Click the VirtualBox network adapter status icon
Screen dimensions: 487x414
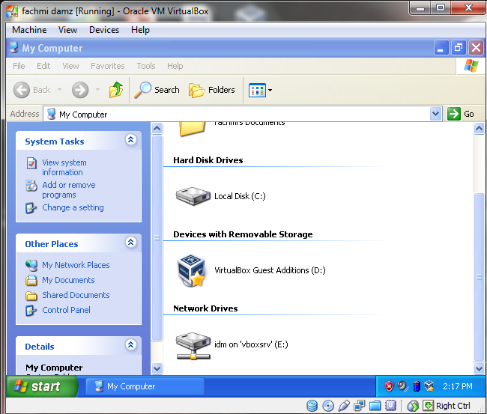tap(360, 406)
